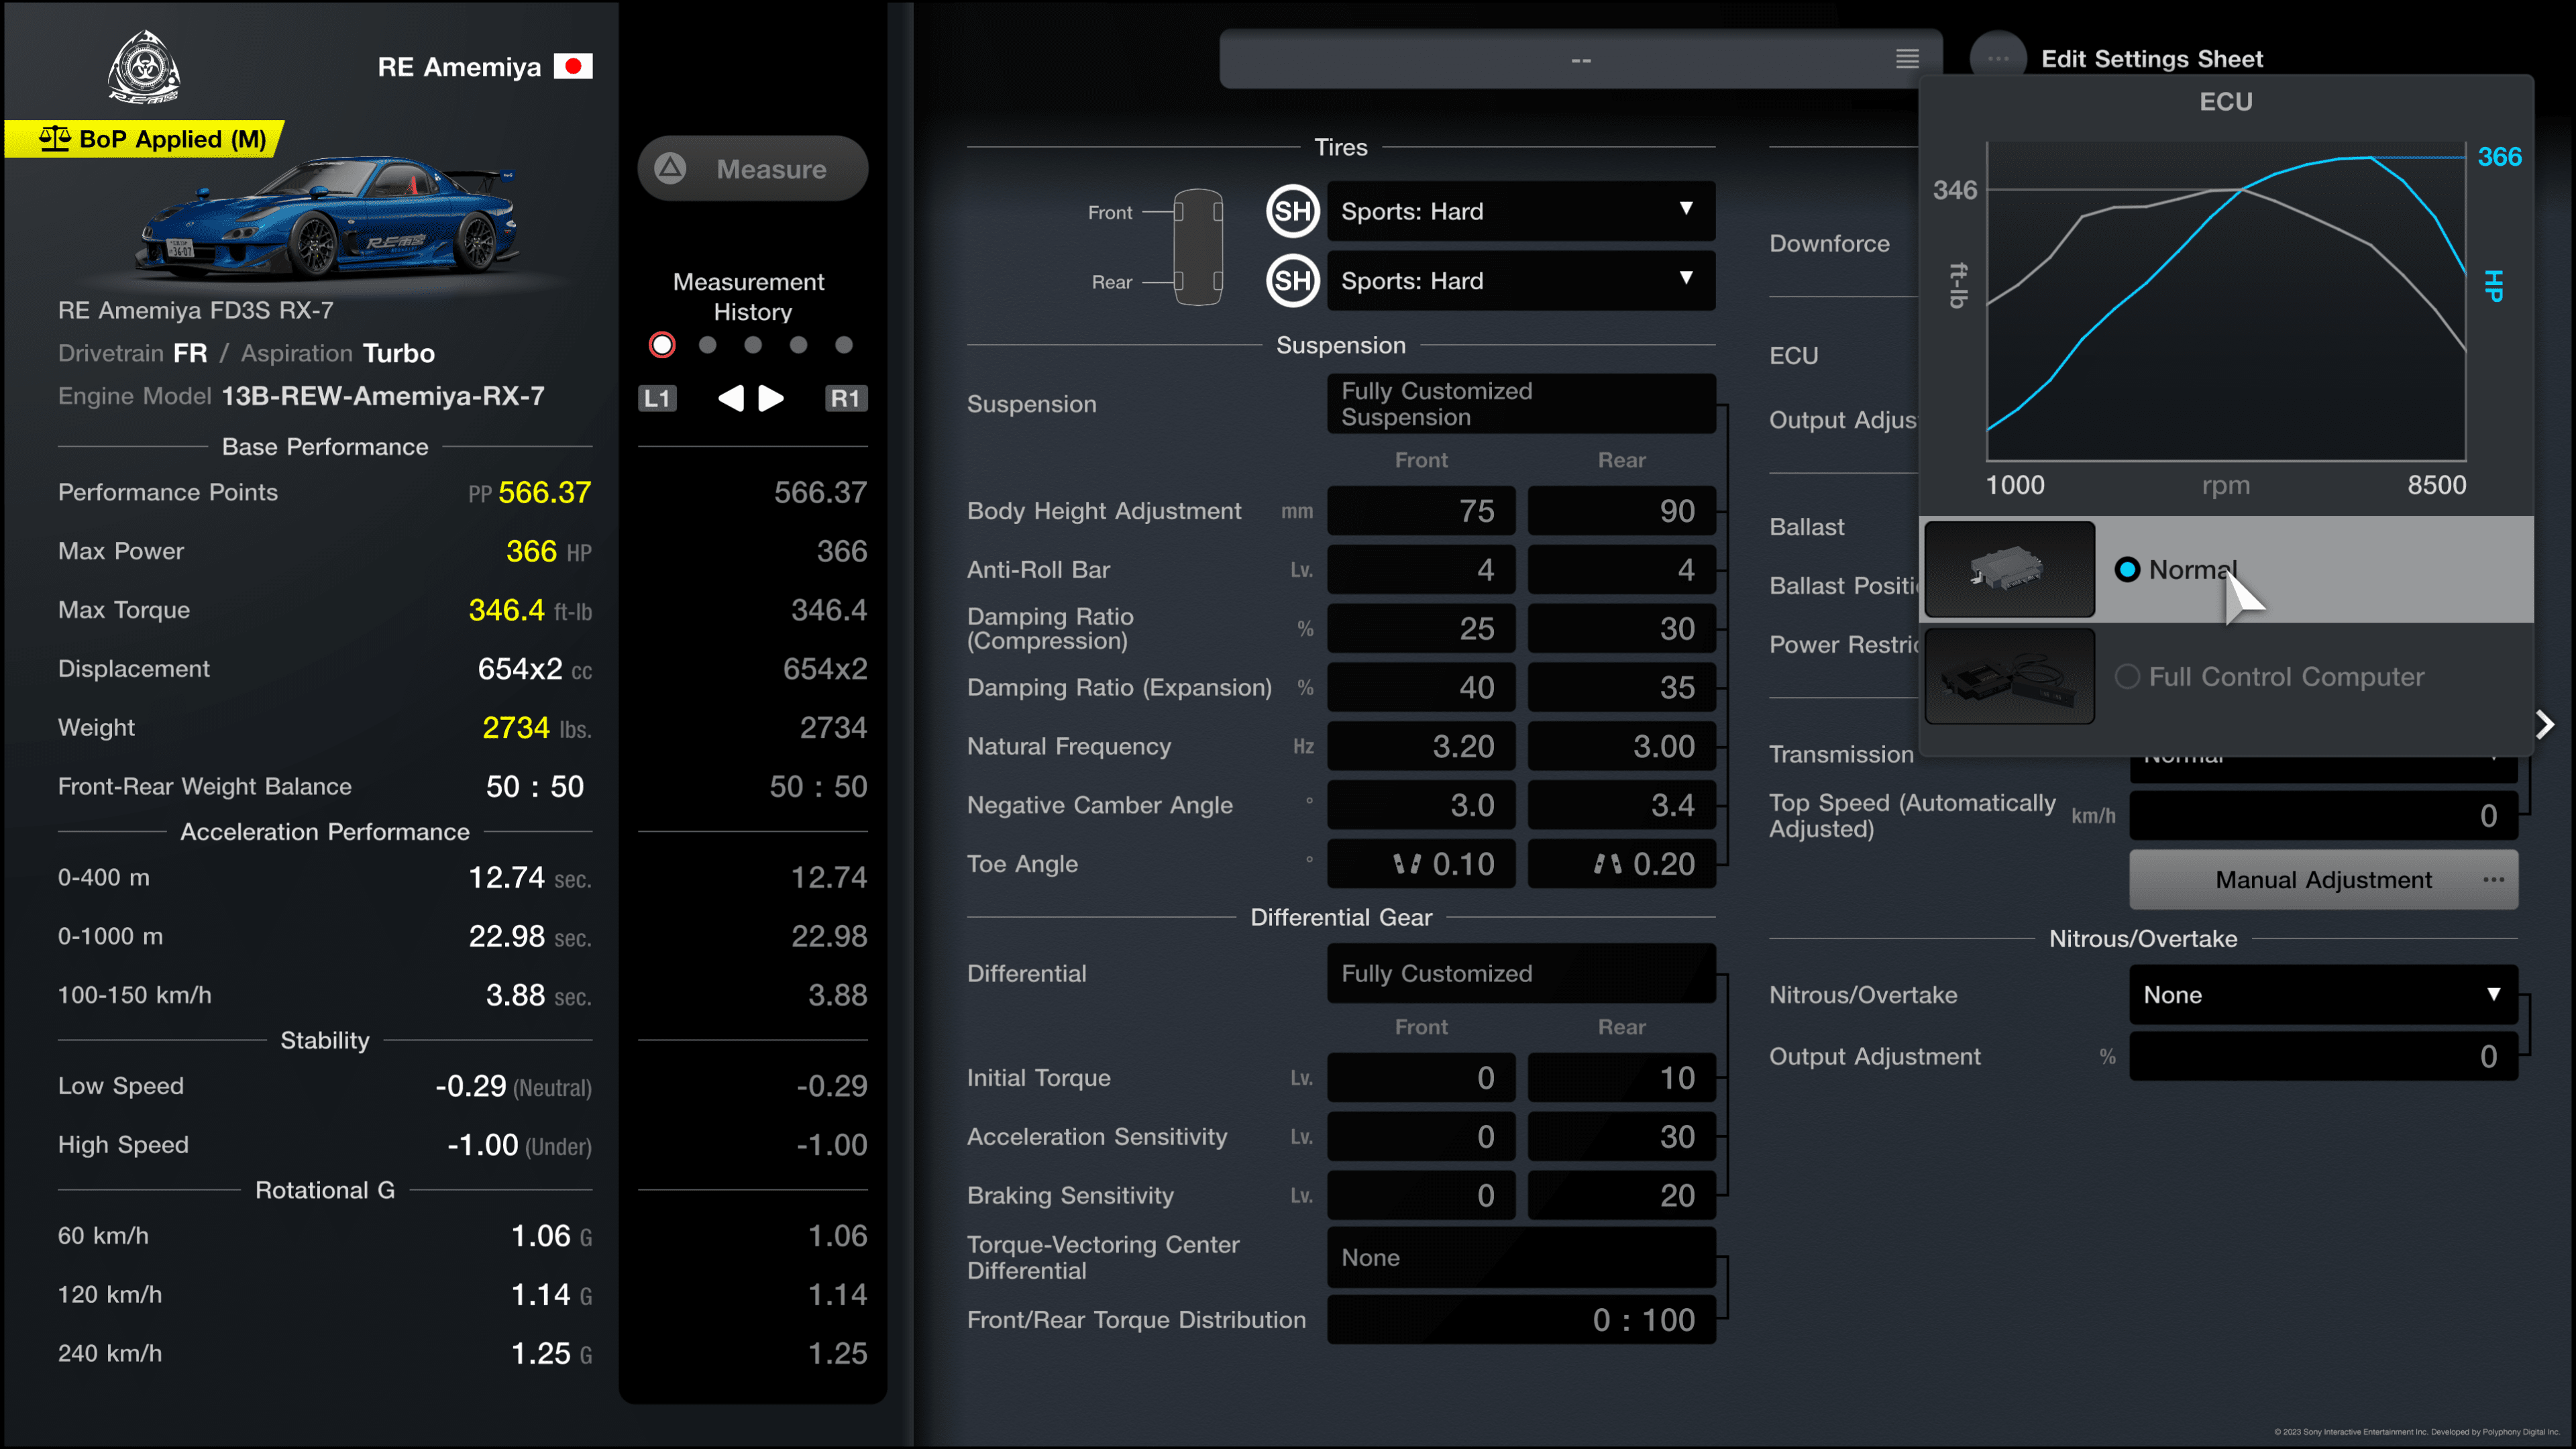Edit rear Body Height Adjustment value 90
Screen dimensions: 2576x1449
1621,511
